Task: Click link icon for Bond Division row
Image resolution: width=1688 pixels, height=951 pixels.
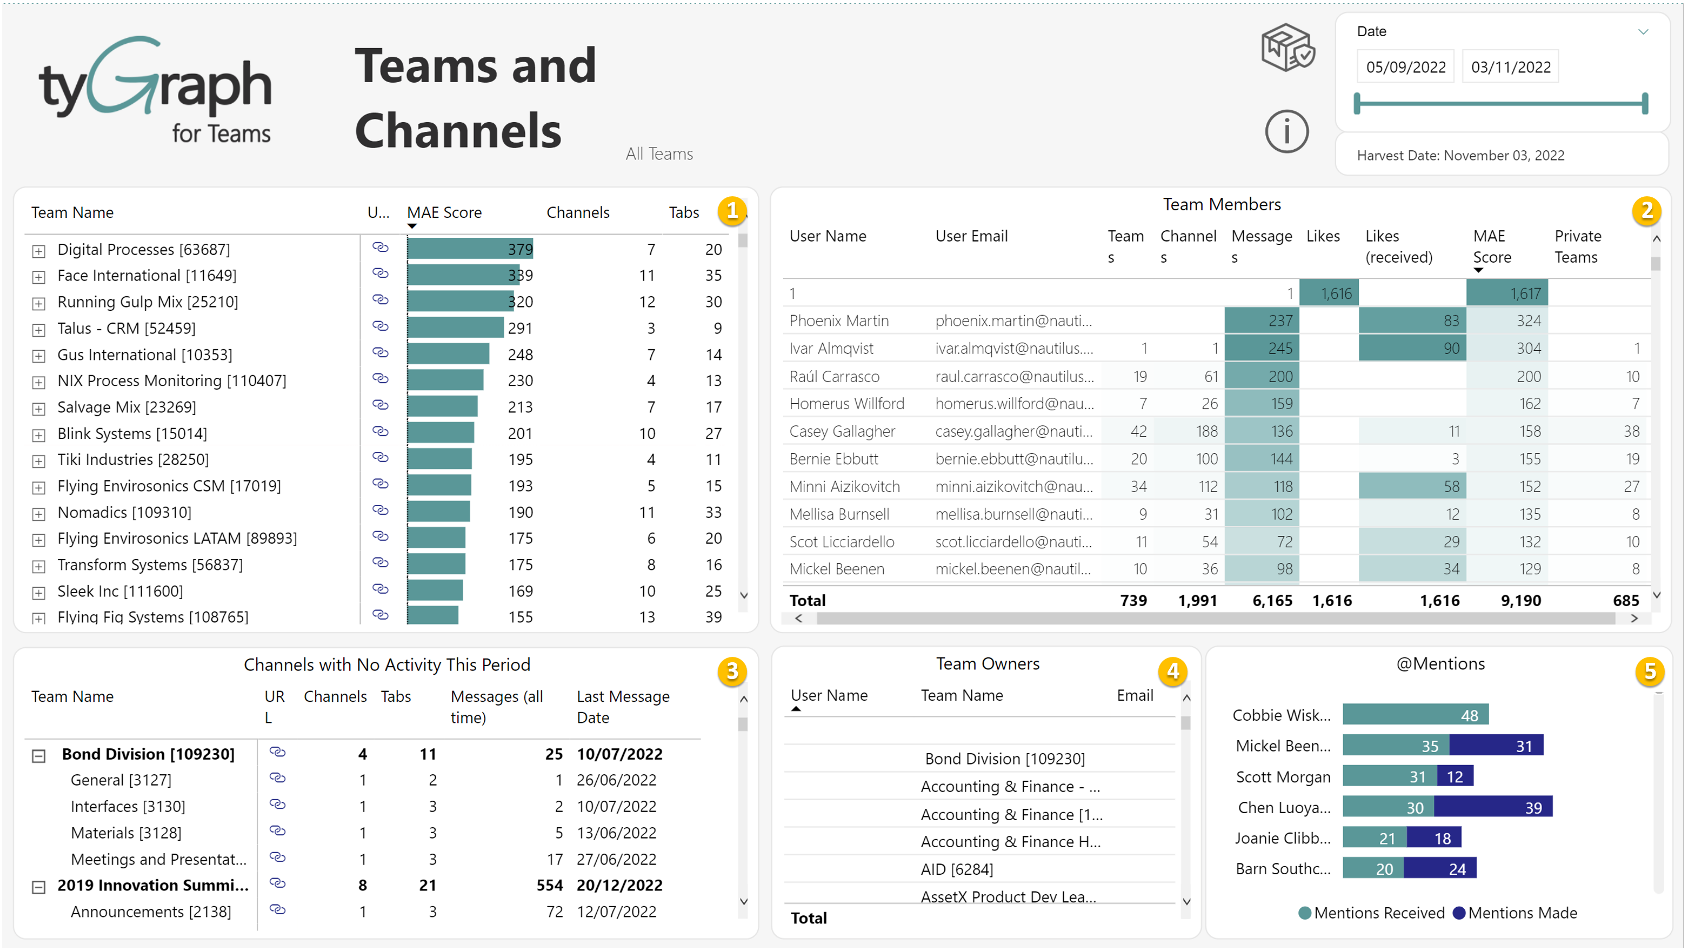Action: [277, 753]
